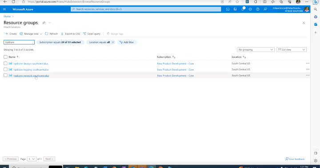Open the Directories and subscriptions filter icon
Image resolution: width=320 pixels, height=168 pixels.
click(235, 9)
